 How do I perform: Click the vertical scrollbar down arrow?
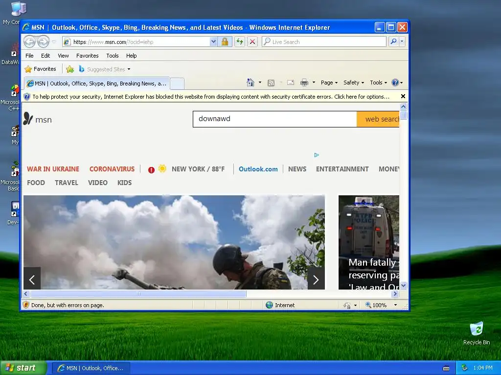coord(403,285)
